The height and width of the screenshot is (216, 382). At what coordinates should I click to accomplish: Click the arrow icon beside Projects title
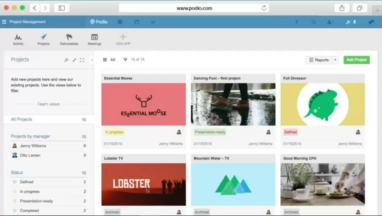66,60
